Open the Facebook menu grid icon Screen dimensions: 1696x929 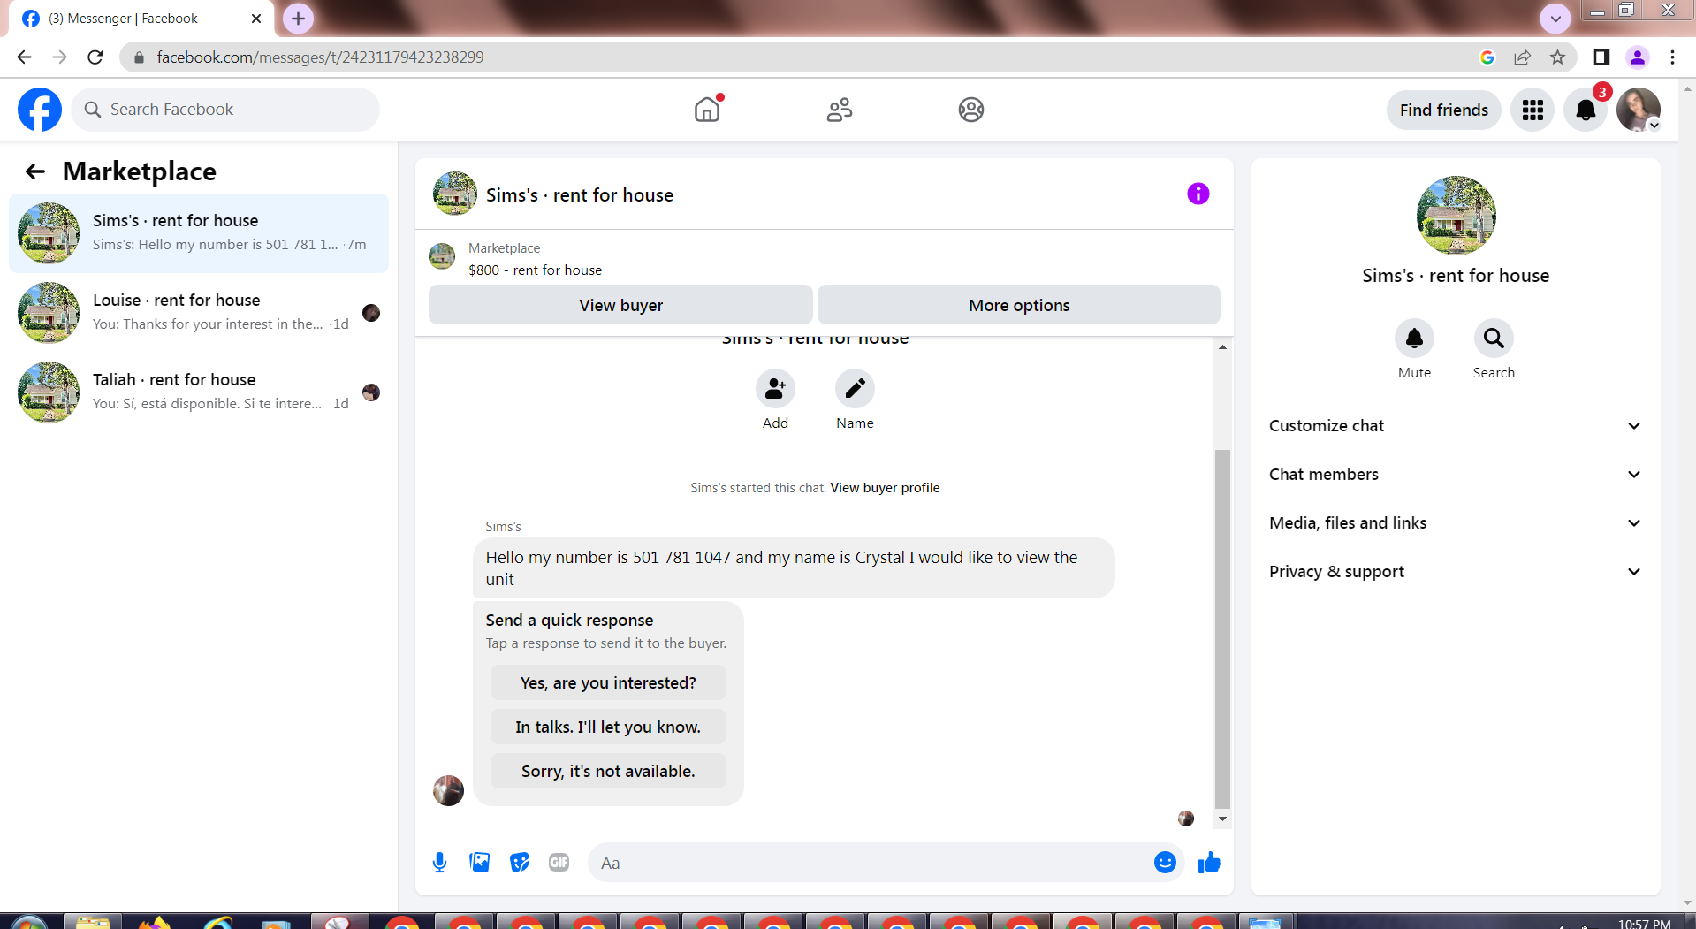(x=1532, y=110)
